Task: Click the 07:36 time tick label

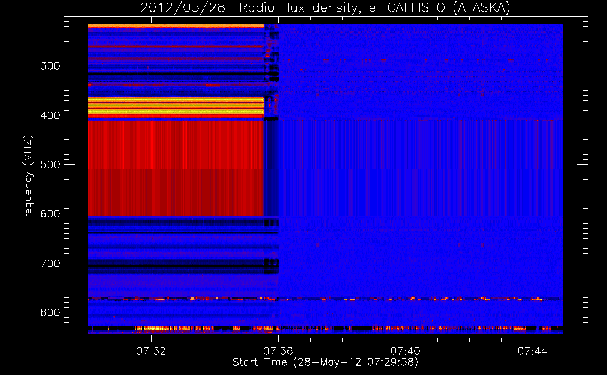Action: (278, 351)
